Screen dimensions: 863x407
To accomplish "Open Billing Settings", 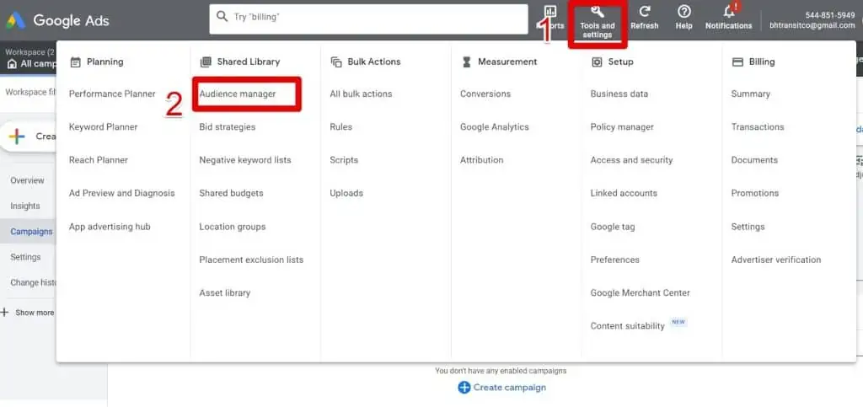I will pyautogui.click(x=748, y=227).
